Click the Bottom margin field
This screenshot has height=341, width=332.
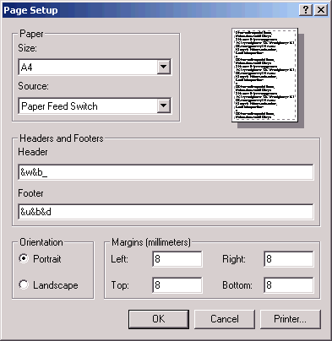click(x=289, y=285)
